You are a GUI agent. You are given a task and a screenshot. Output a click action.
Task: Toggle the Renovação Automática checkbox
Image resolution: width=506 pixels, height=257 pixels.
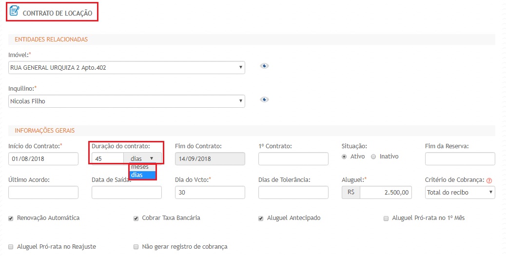click(11, 218)
